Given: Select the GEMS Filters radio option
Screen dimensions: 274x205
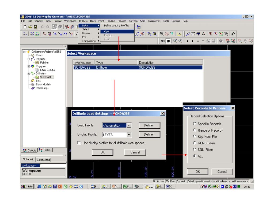Looking at the screenshot, I should coord(195,143).
